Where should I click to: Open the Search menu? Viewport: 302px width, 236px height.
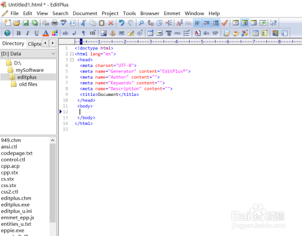[60, 13]
